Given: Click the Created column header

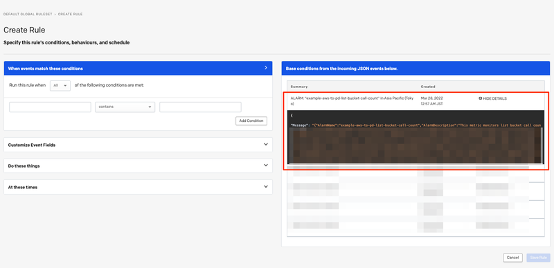Looking at the screenshot, I should pyautogui.click(x=428, y=87).
